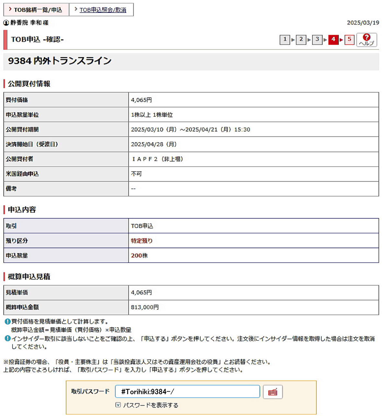Click the 概算申込金額 value 813,000円
Viewport: 382px width, 416px height.
145,307
